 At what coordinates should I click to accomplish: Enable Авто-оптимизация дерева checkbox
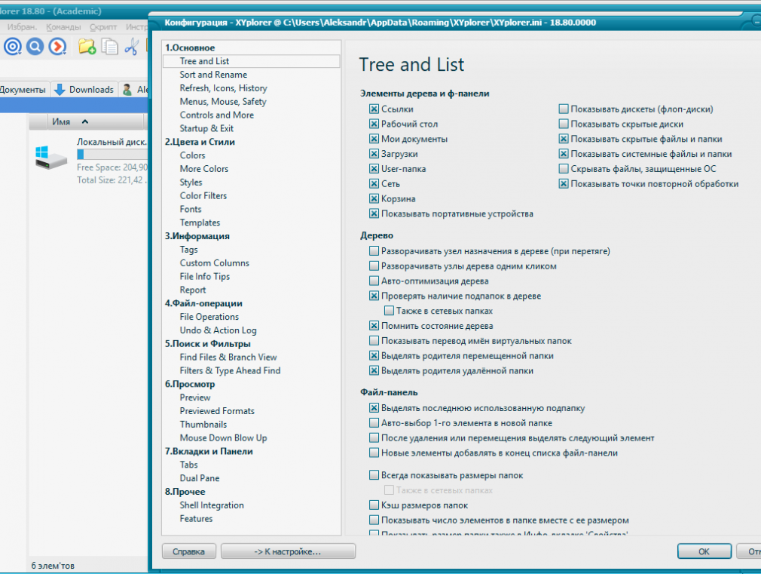374,281
